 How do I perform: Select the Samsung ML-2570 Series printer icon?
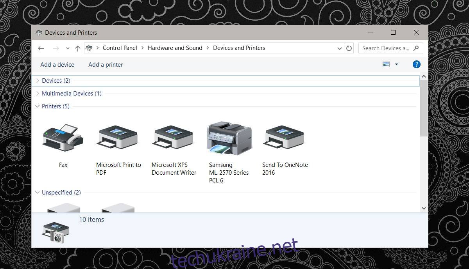tap(229, 138)
